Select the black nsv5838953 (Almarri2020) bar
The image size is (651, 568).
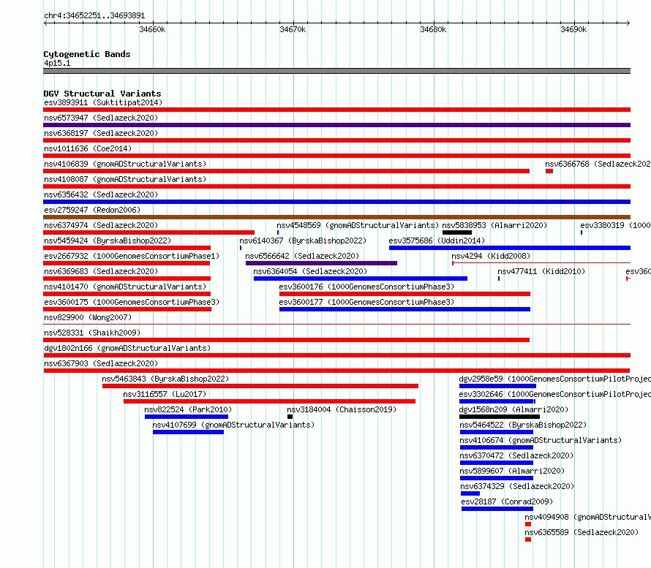point(457,232)
